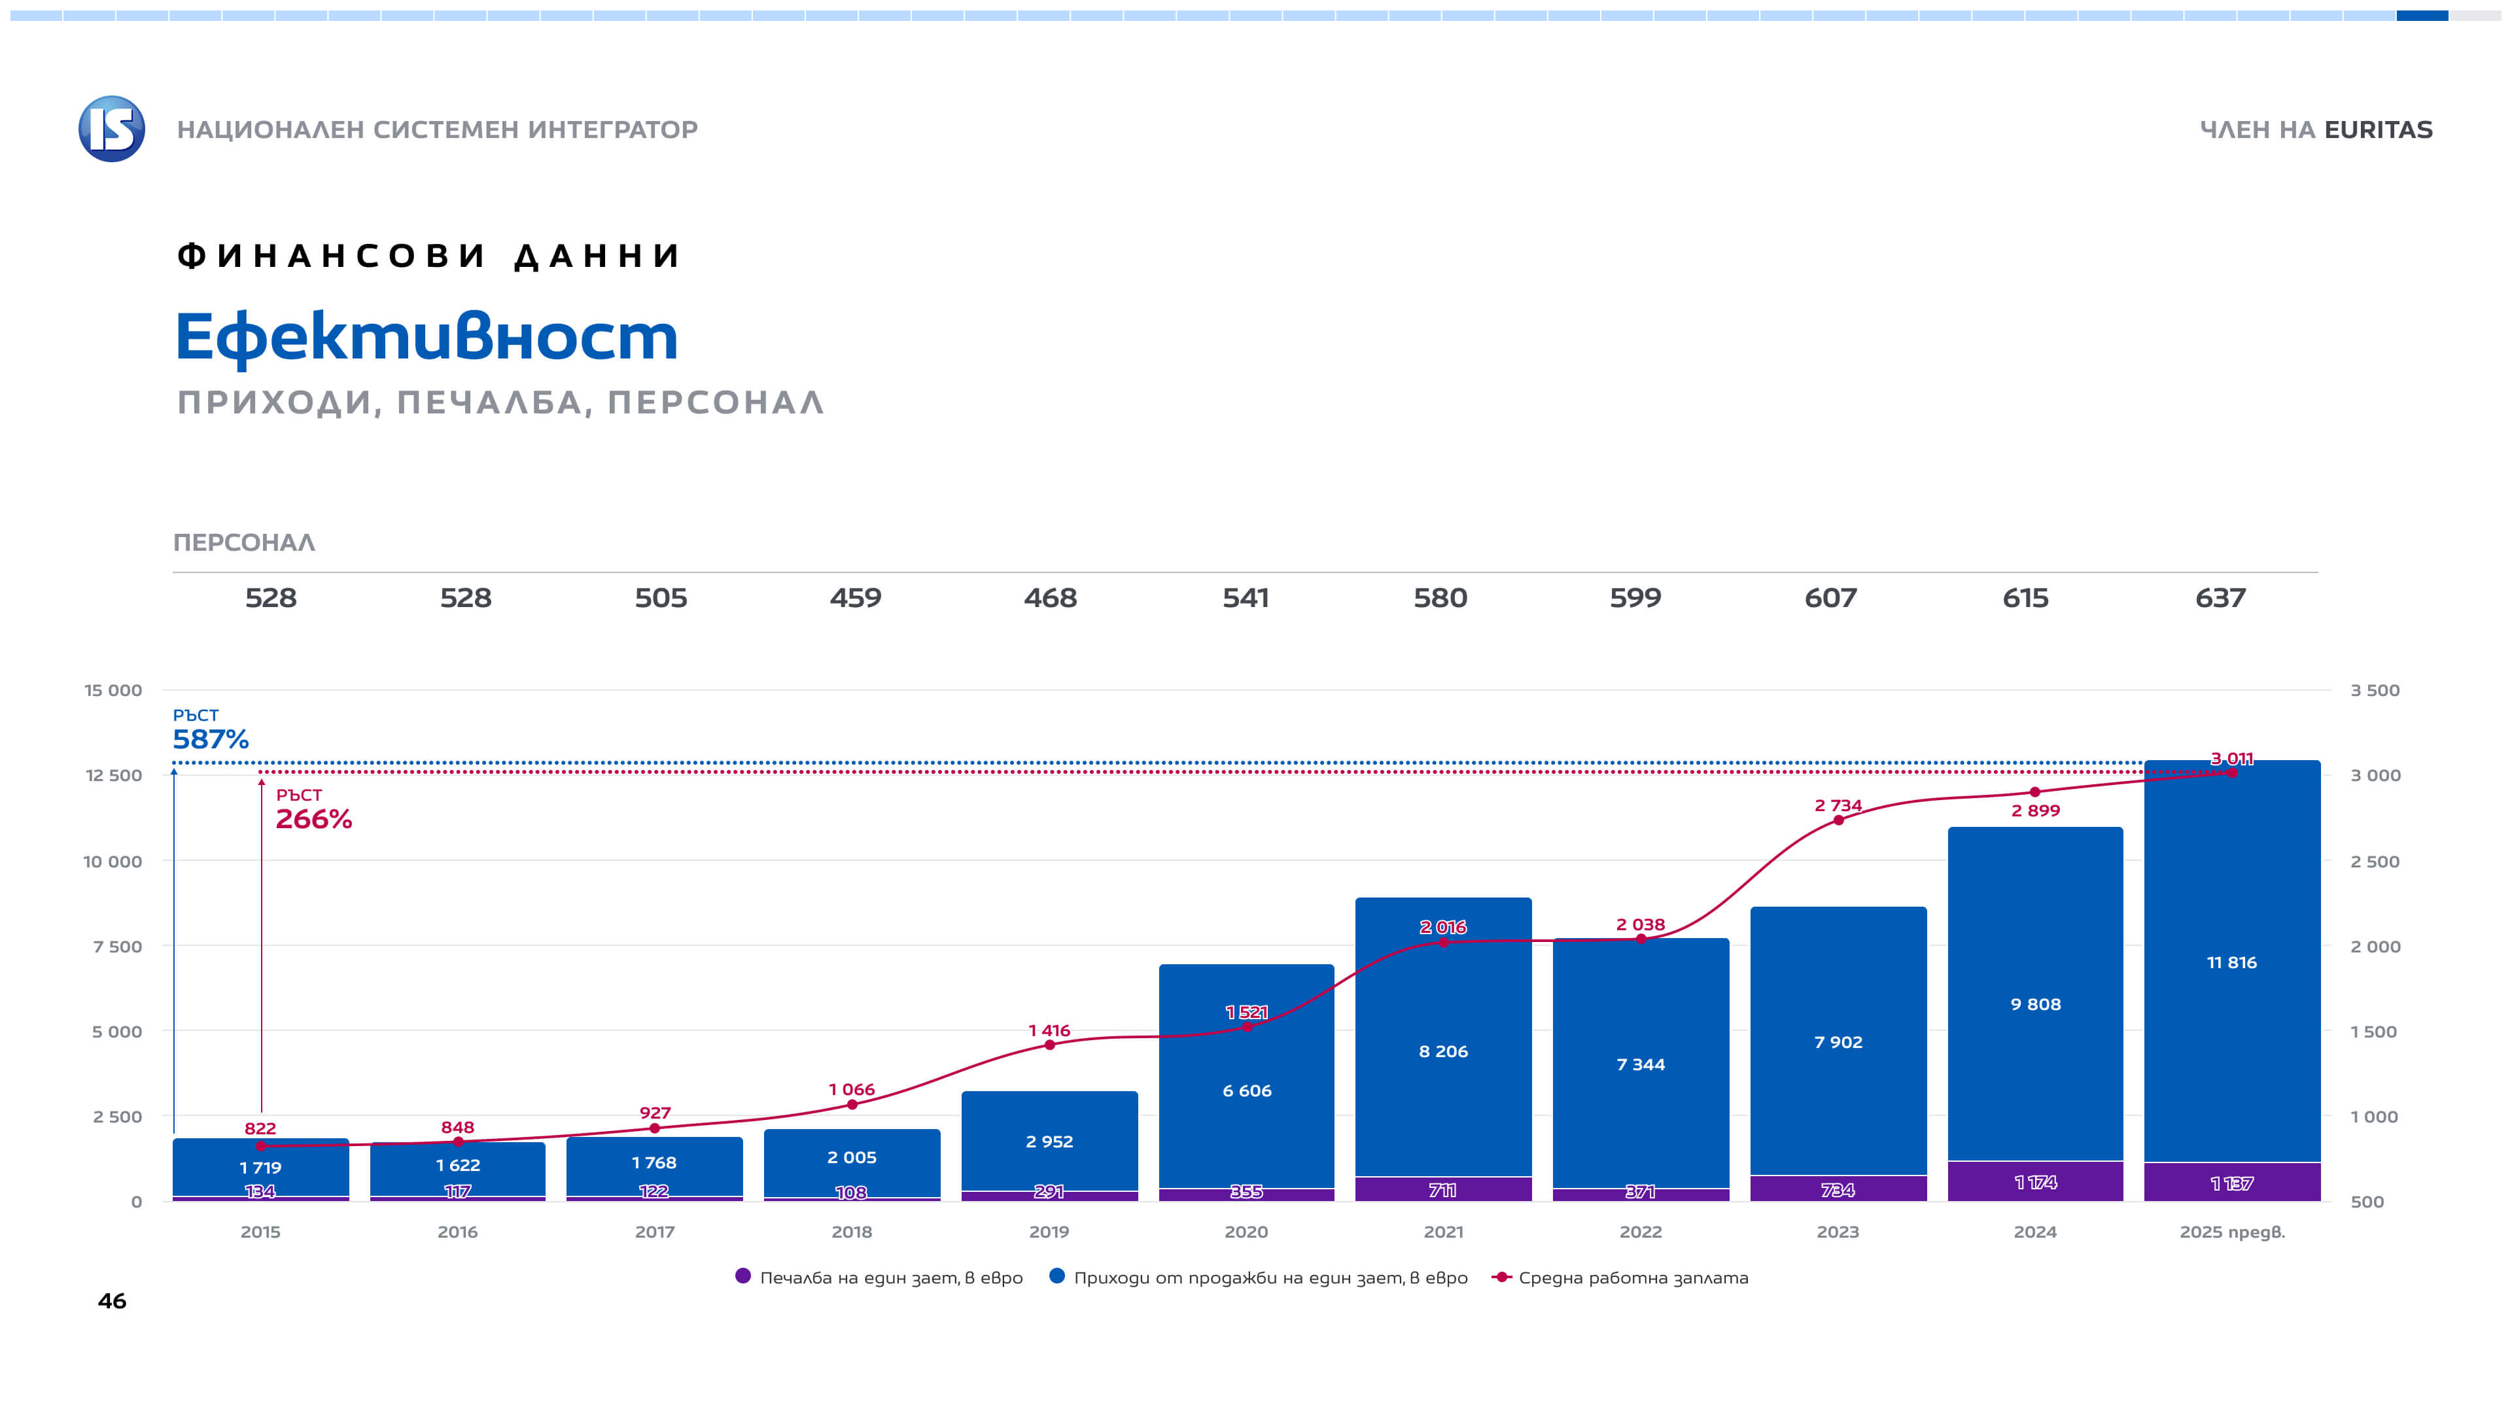Click the 2025 revenue bar labeled 11 816

[2231, 962]
